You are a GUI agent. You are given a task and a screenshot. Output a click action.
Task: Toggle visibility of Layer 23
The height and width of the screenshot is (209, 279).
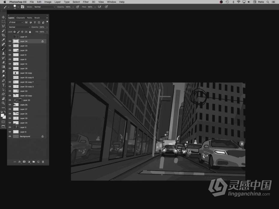pyautogui.click(x=10, y=46)
